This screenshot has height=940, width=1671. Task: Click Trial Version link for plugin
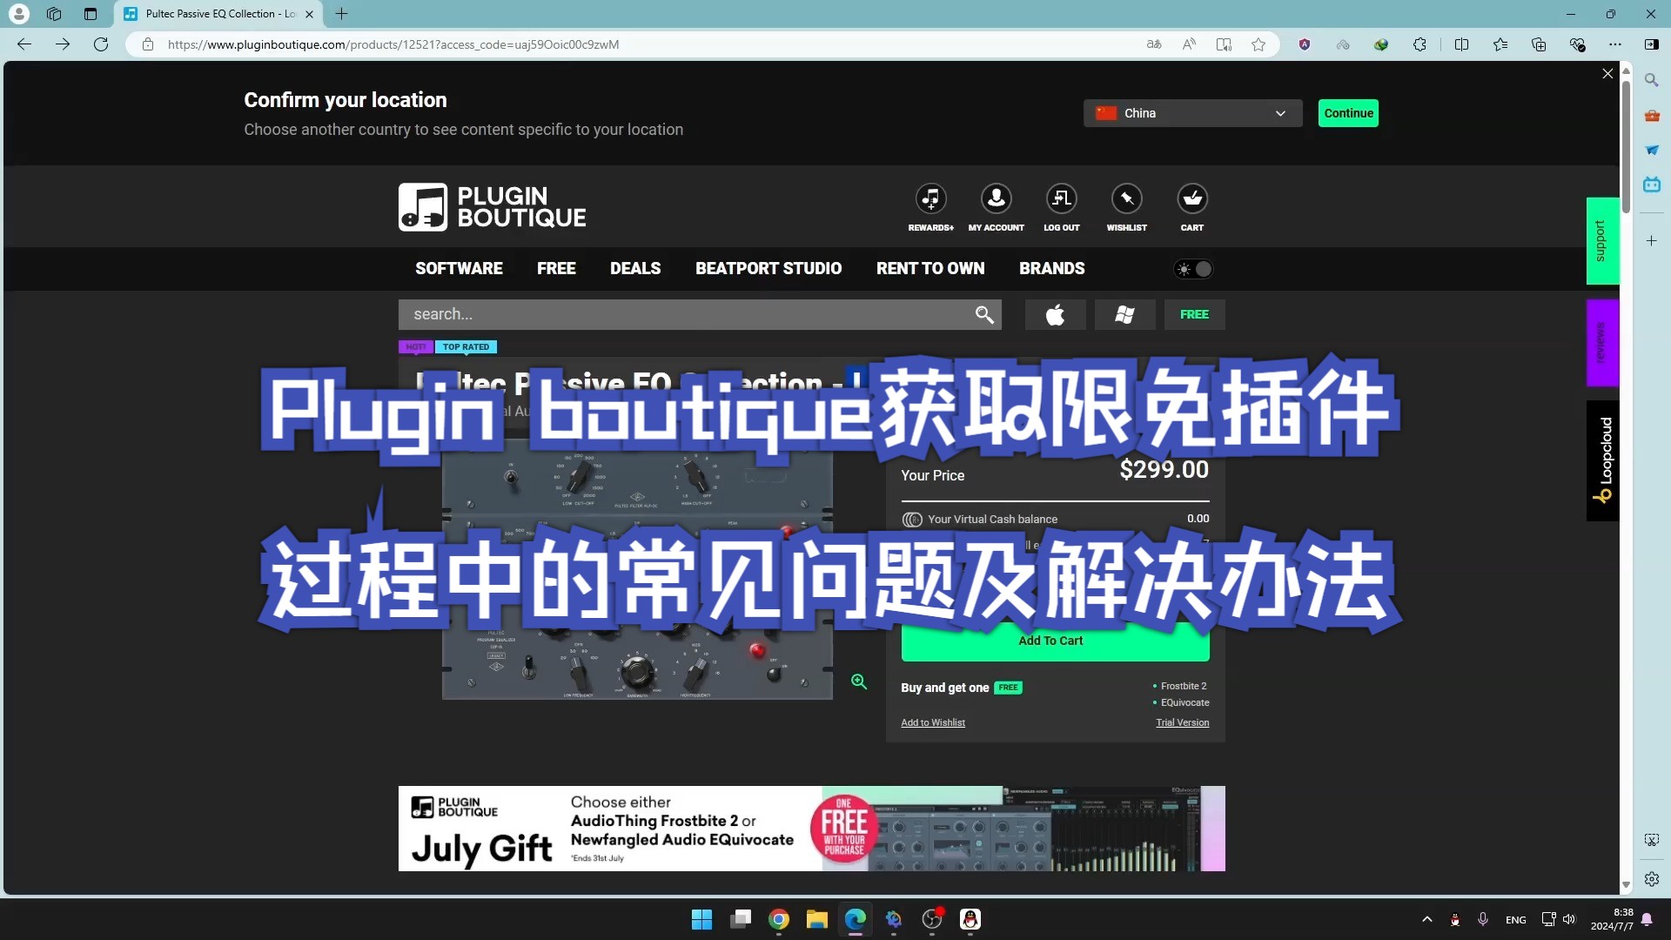1181,721
